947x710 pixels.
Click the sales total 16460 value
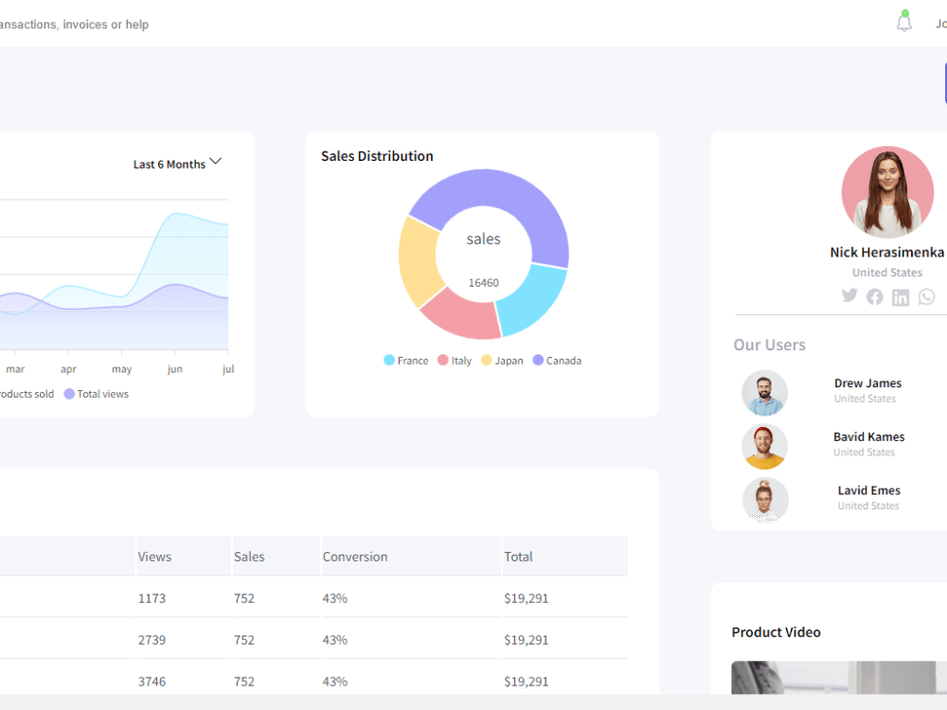484,282
